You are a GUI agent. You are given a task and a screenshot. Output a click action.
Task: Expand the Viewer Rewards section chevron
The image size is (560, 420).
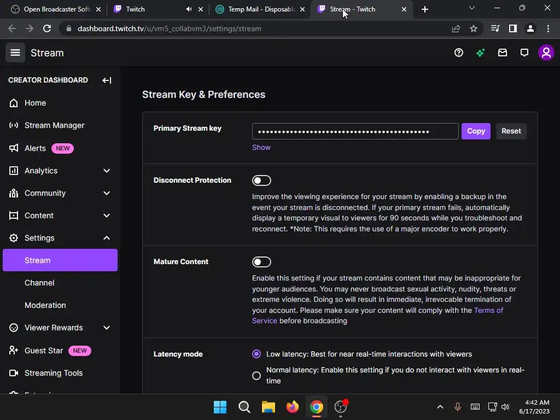[107, 328]
